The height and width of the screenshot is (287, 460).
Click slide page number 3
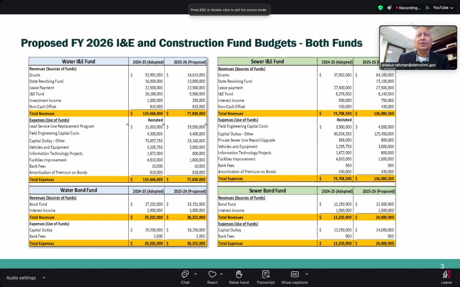[x=442, y=266]
